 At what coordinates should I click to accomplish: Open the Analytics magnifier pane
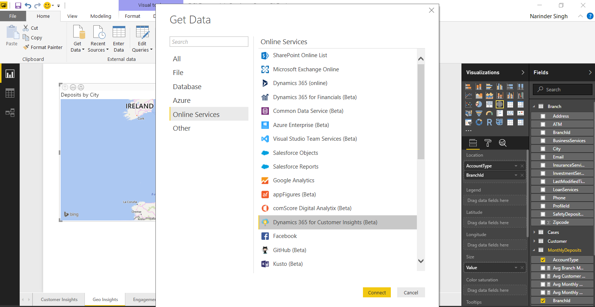click(502, 143)
